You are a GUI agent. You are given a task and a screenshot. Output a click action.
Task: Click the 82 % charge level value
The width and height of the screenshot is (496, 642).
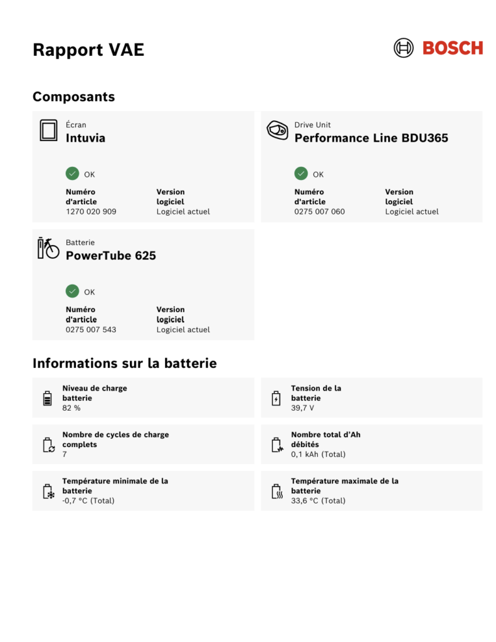click(71, 408)
